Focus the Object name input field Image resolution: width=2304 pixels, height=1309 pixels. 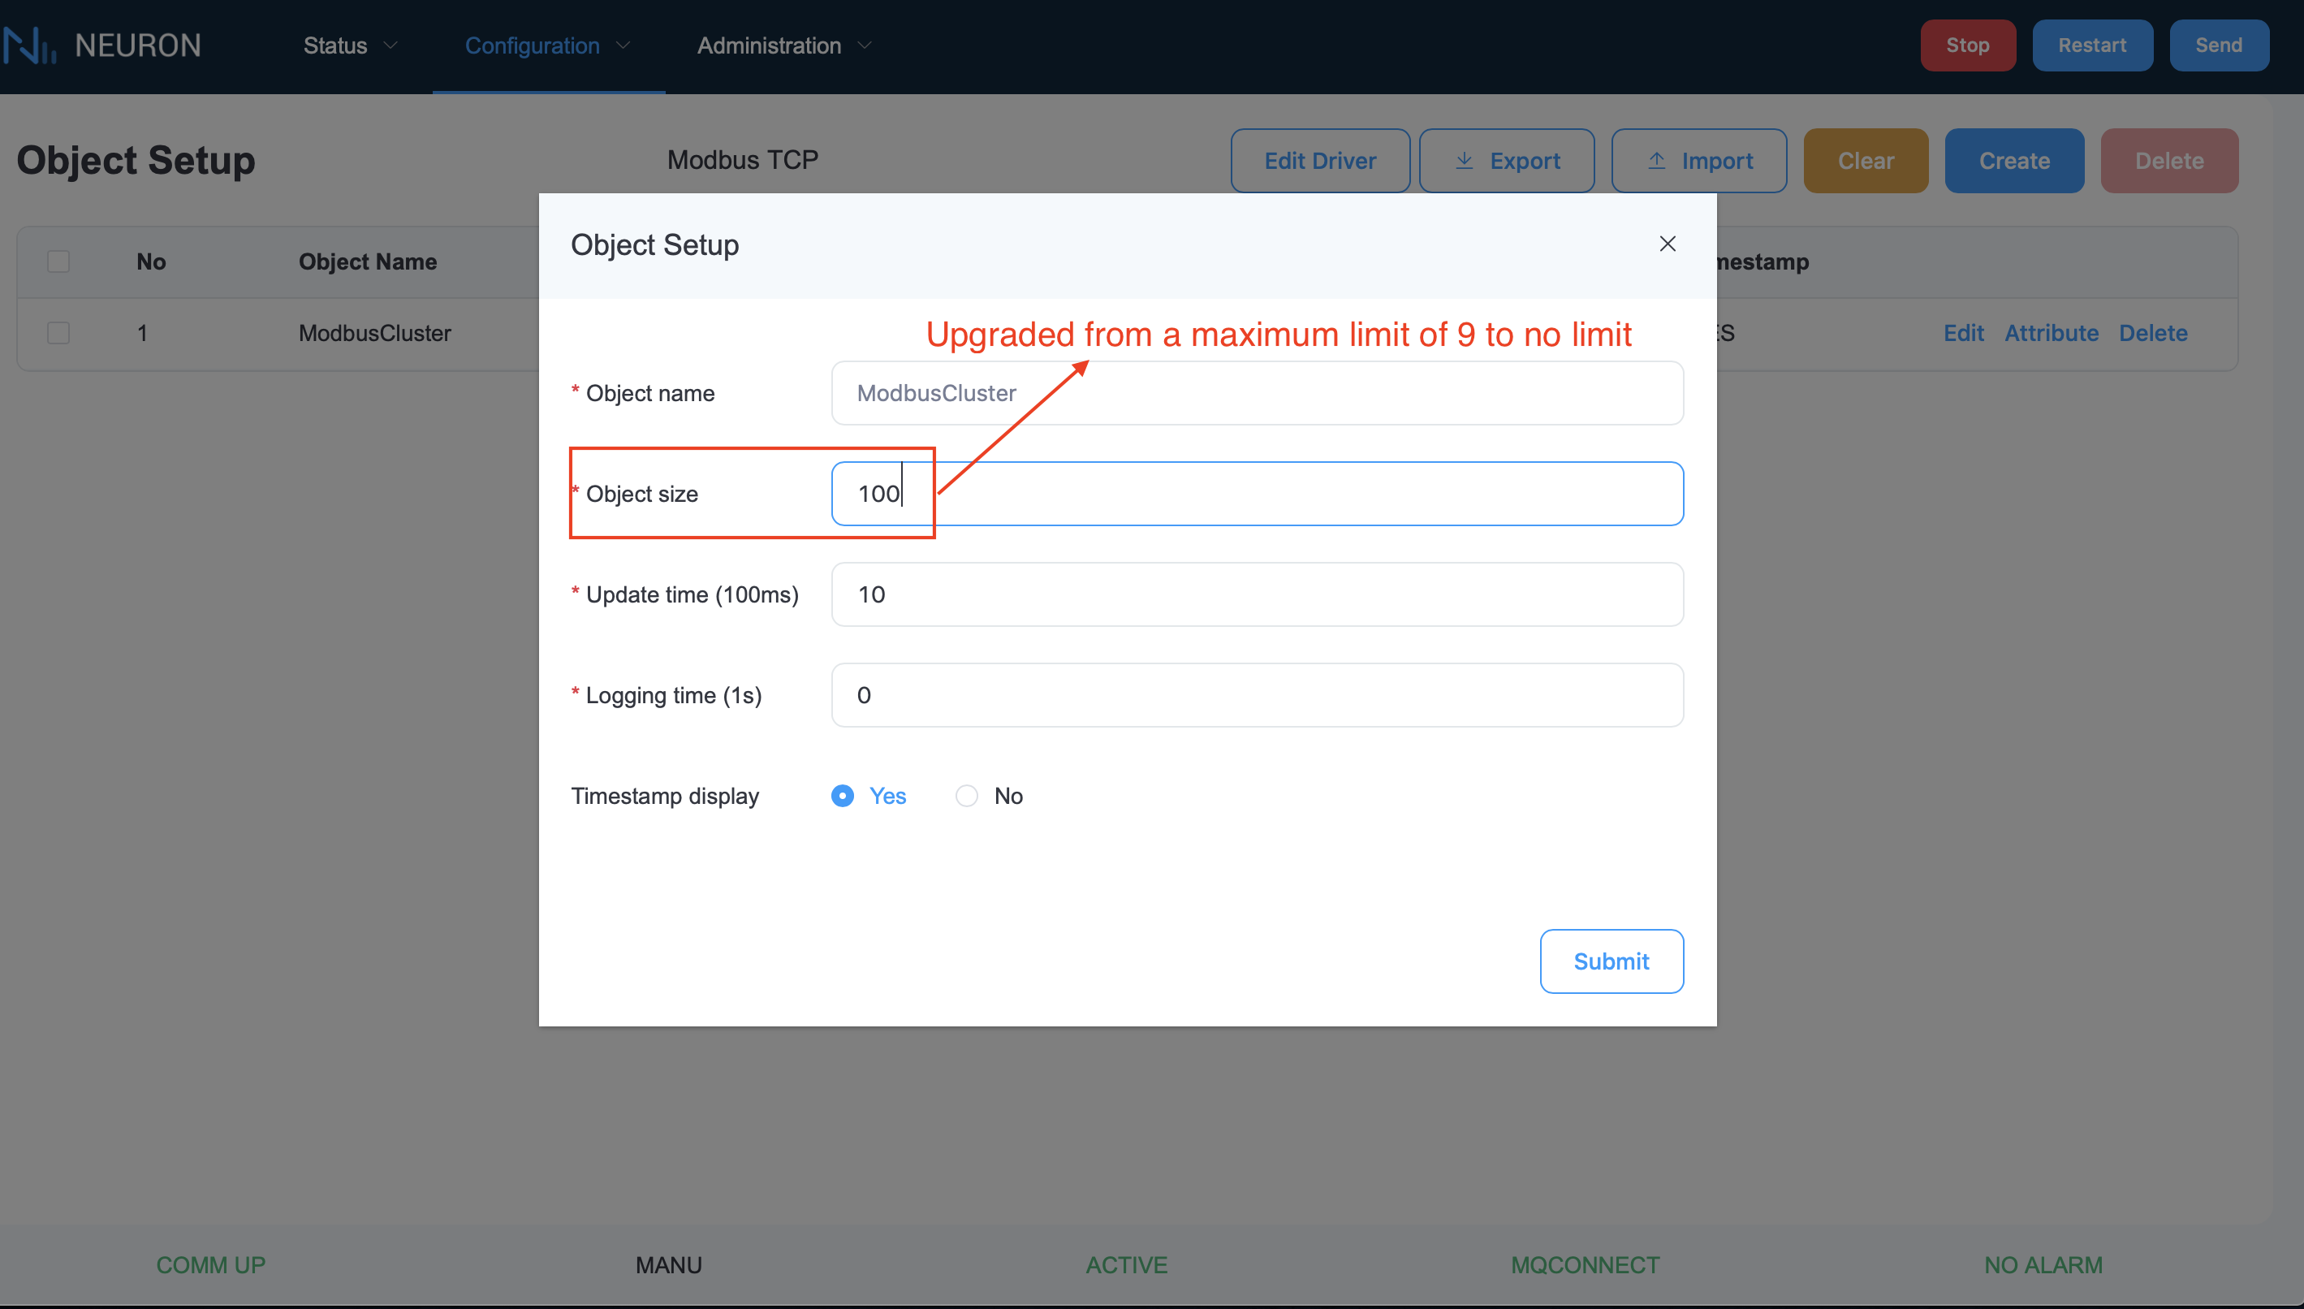coord(1258,393)
